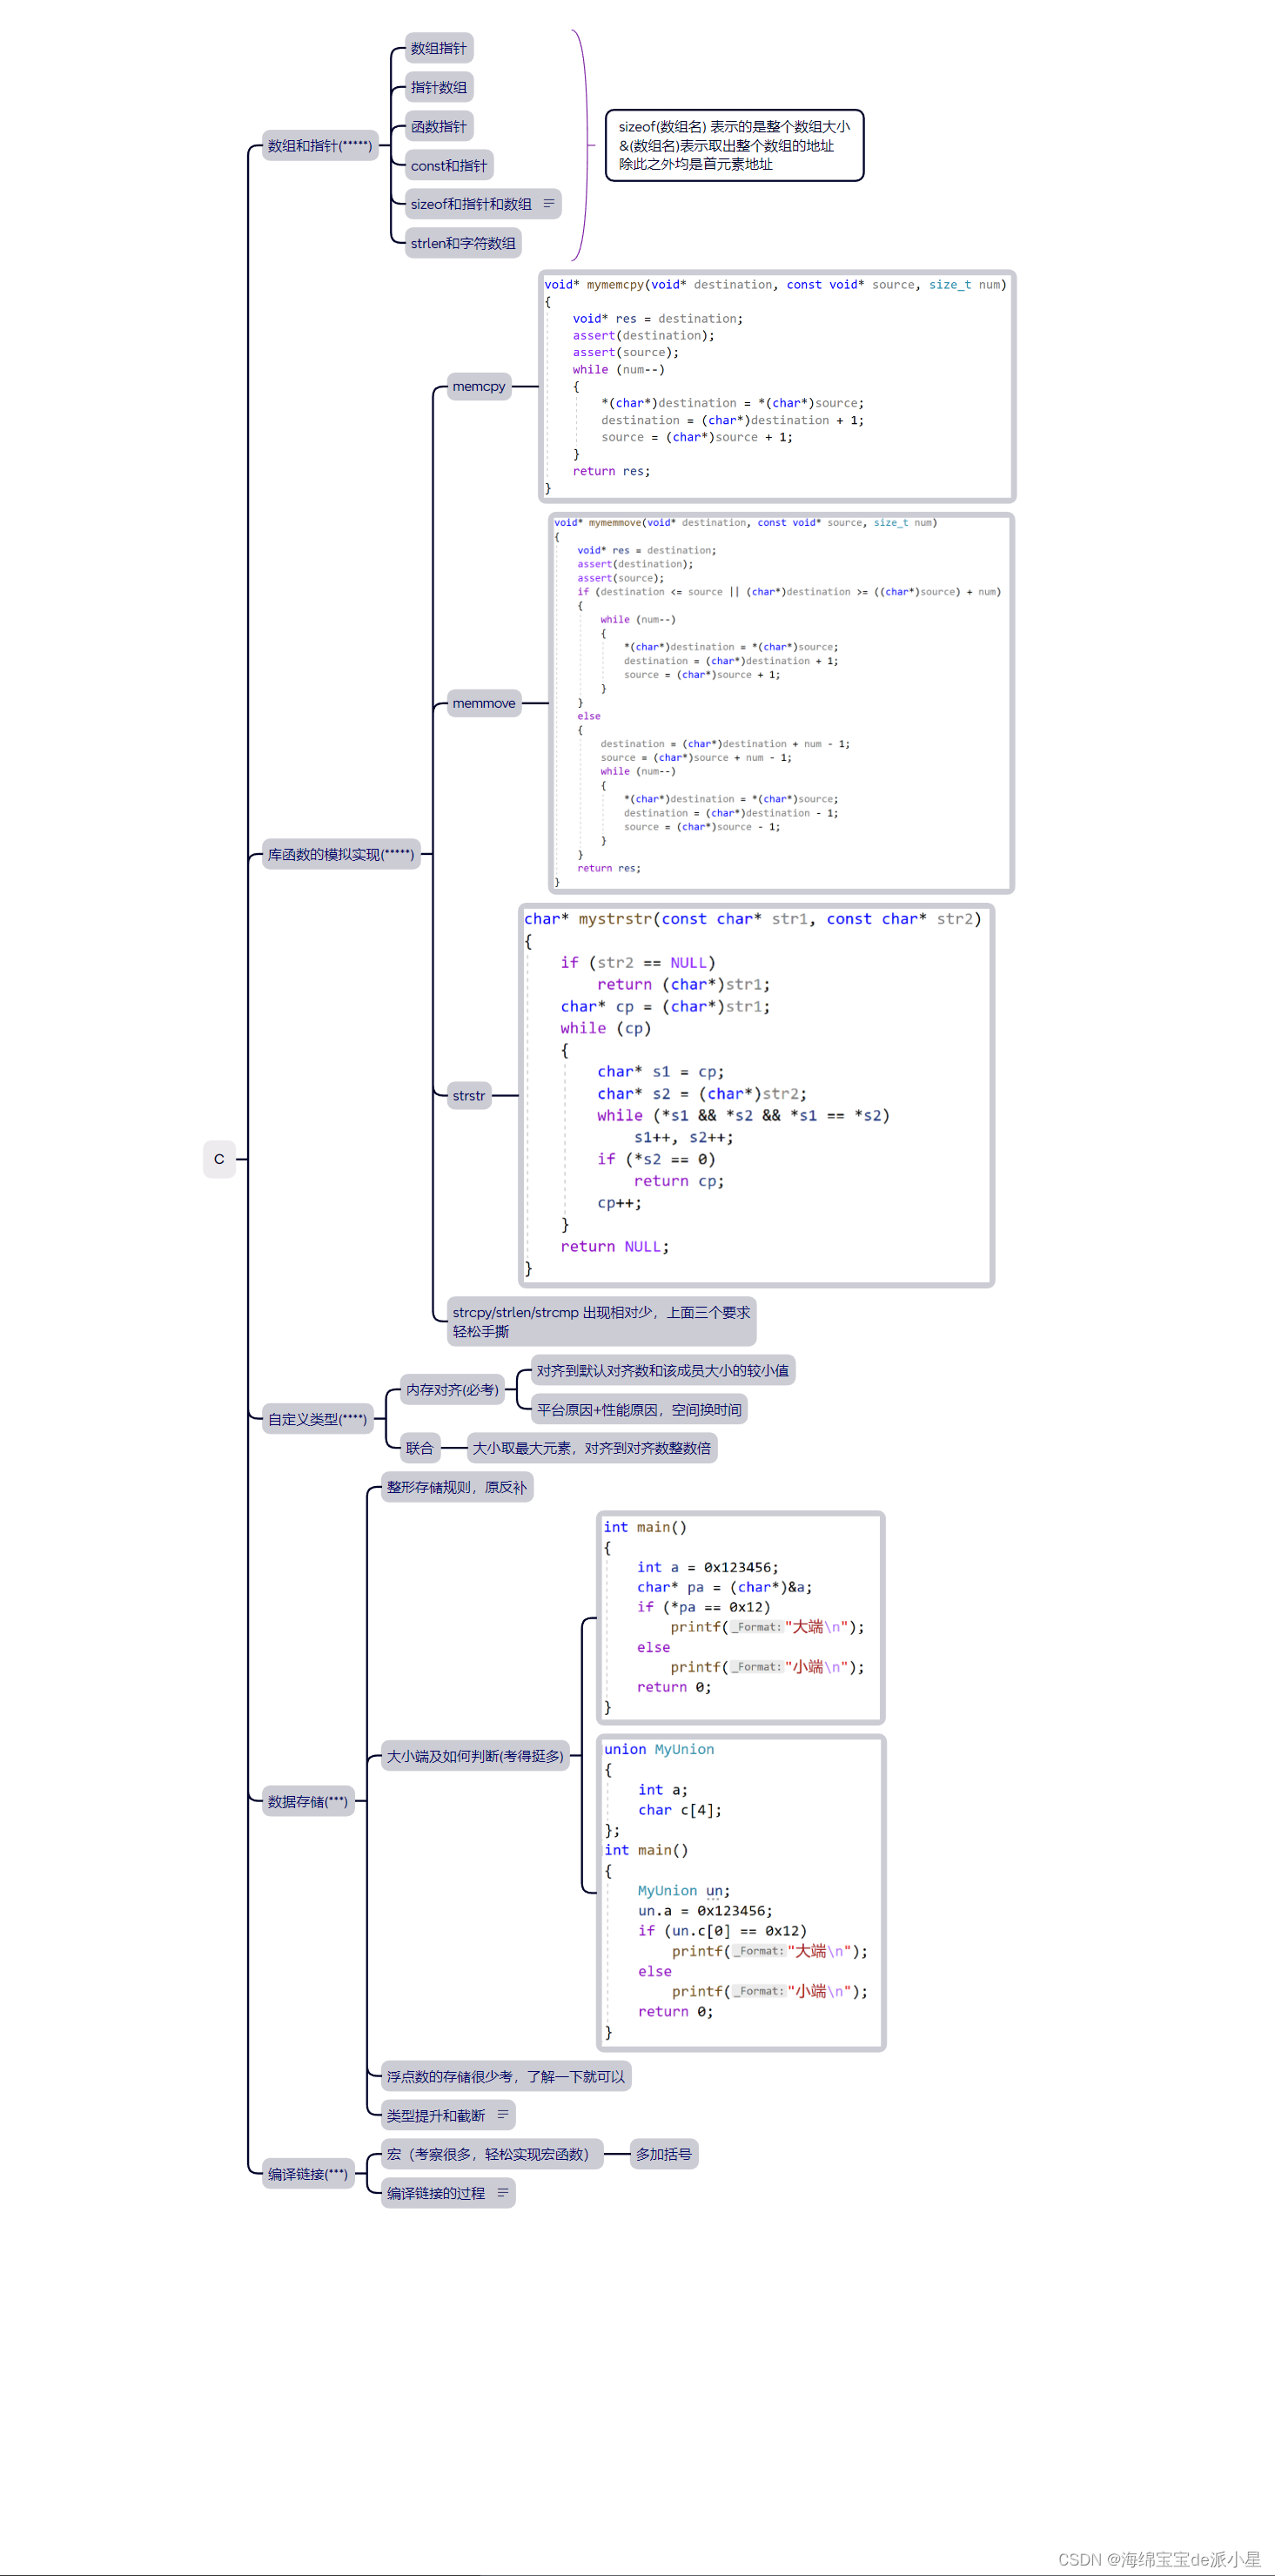
Task: Select the 大小端及如何判断(考得挺多) node
Action: click(x=475, y=1755)
